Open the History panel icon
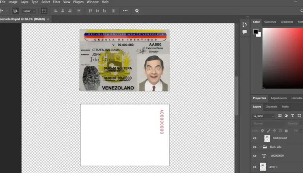 coord(244,24)
